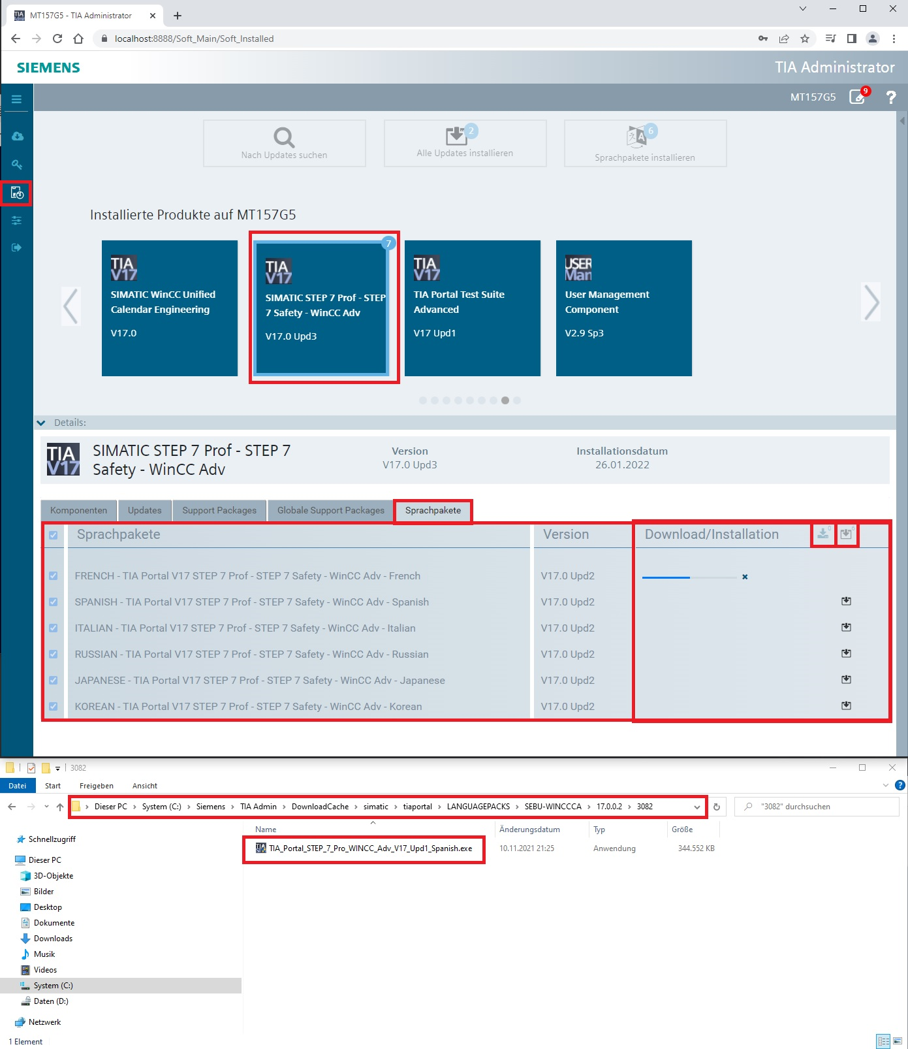
Task: Open the TIA Administrator help question mark
Action: pos(890,97)
